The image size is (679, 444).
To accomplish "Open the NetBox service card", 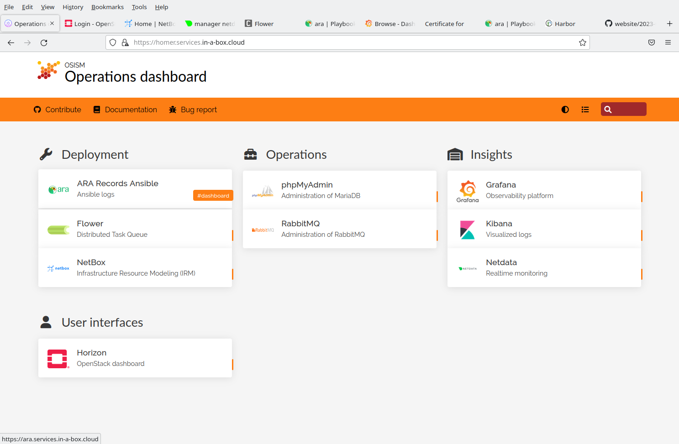I will click(135, 268).
